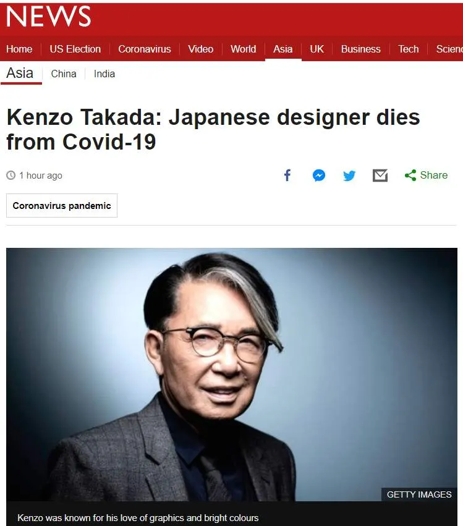Open the Video section

pyautogui.click(x=201, y=49)
